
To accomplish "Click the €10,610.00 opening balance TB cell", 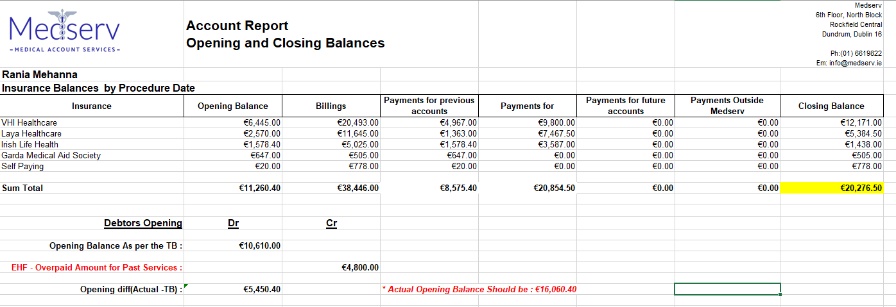I will 259,245.
